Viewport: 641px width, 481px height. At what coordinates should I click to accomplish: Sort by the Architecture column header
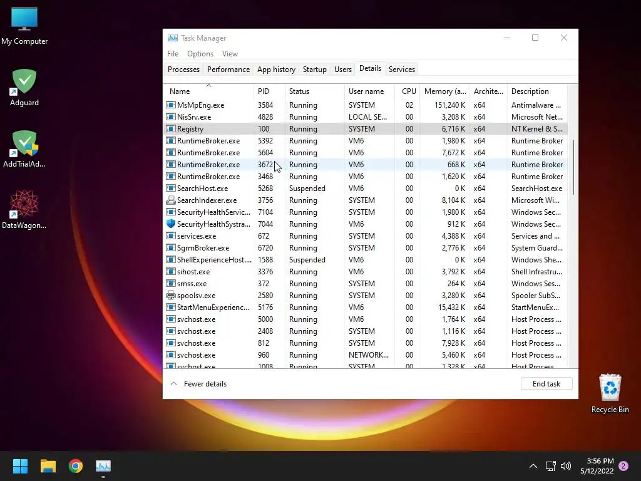click(488, 91)
